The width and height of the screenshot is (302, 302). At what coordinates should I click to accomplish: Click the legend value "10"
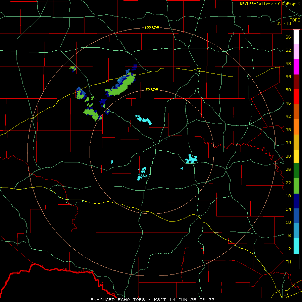tap(288, 222)
